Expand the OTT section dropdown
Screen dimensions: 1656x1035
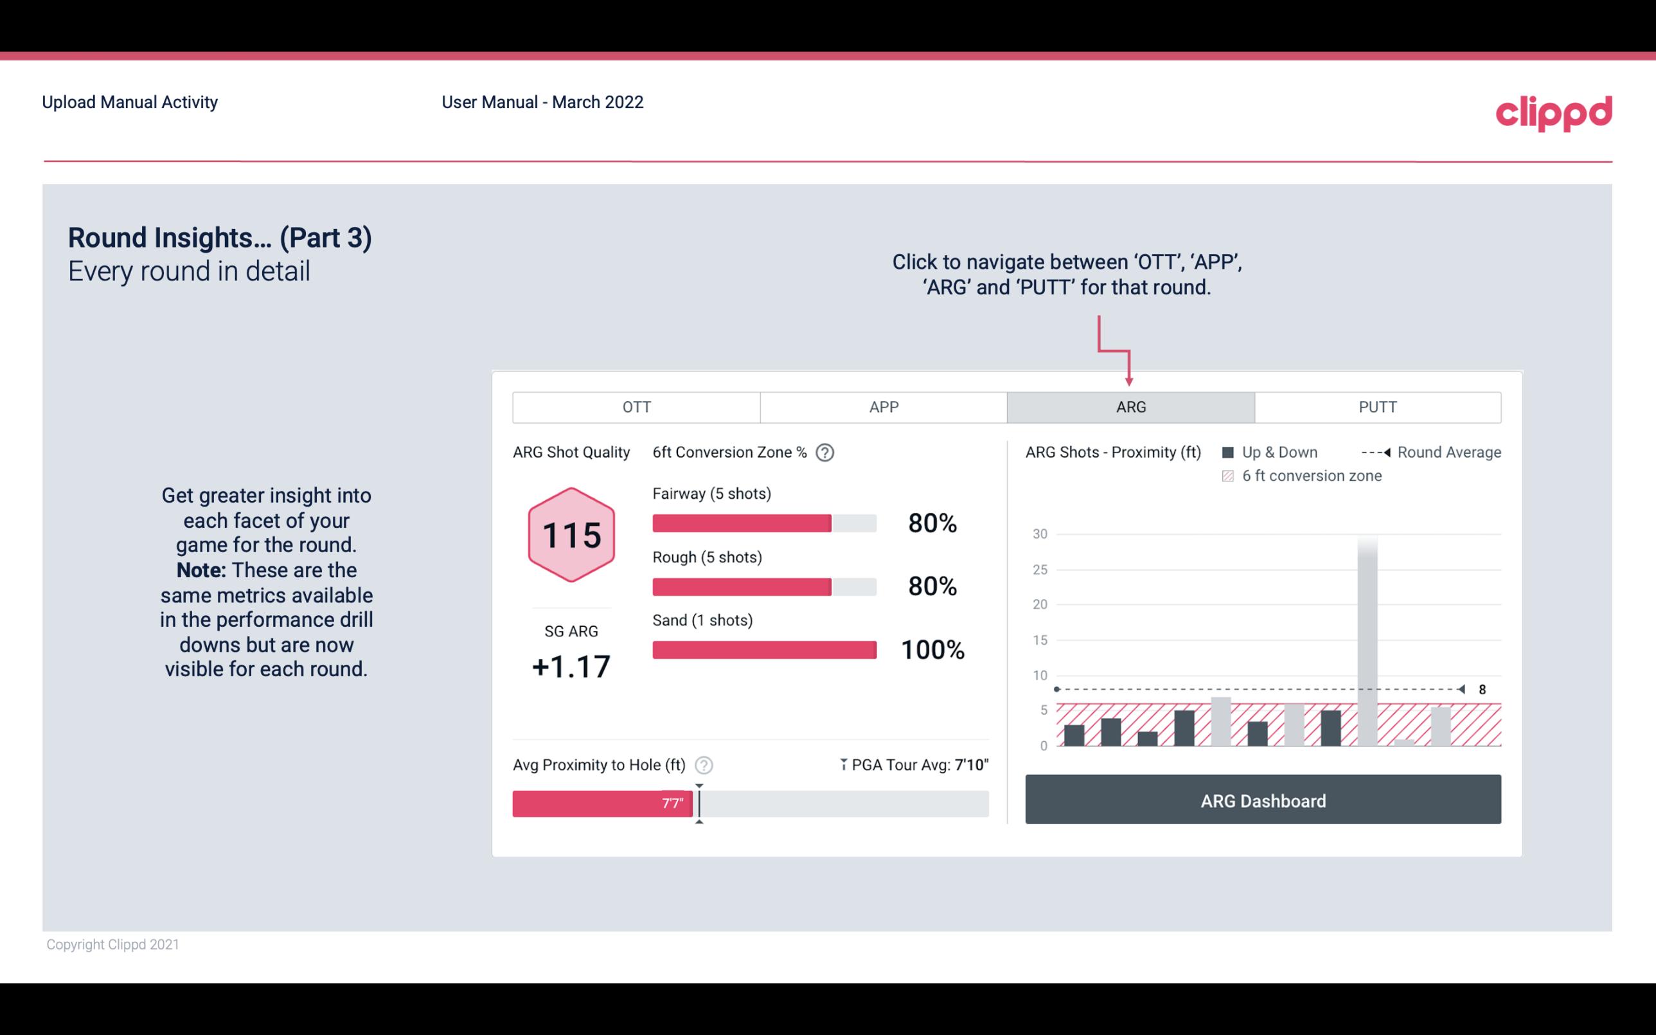point(639,406)
